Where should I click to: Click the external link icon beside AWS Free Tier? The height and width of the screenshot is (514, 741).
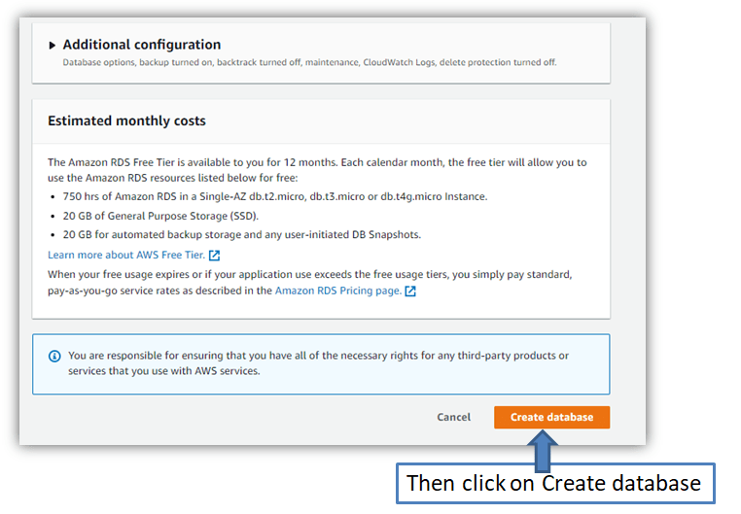(214, 256)
